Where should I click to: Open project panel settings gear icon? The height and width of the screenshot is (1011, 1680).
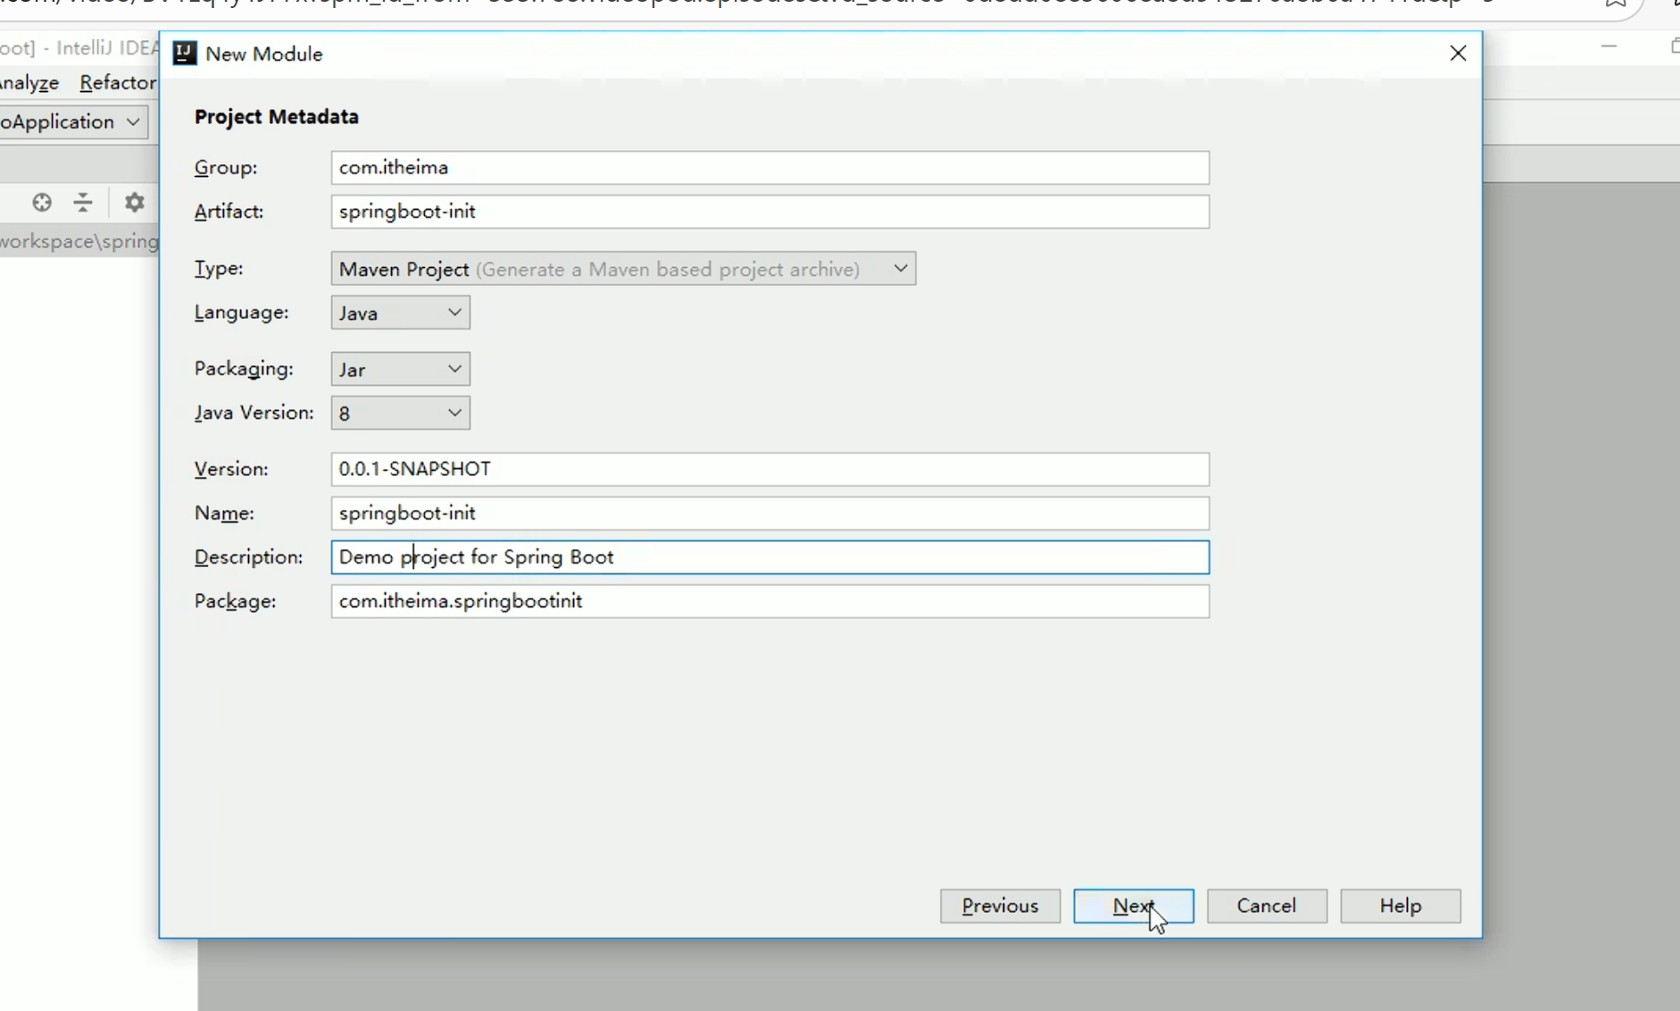pos(134,203)
